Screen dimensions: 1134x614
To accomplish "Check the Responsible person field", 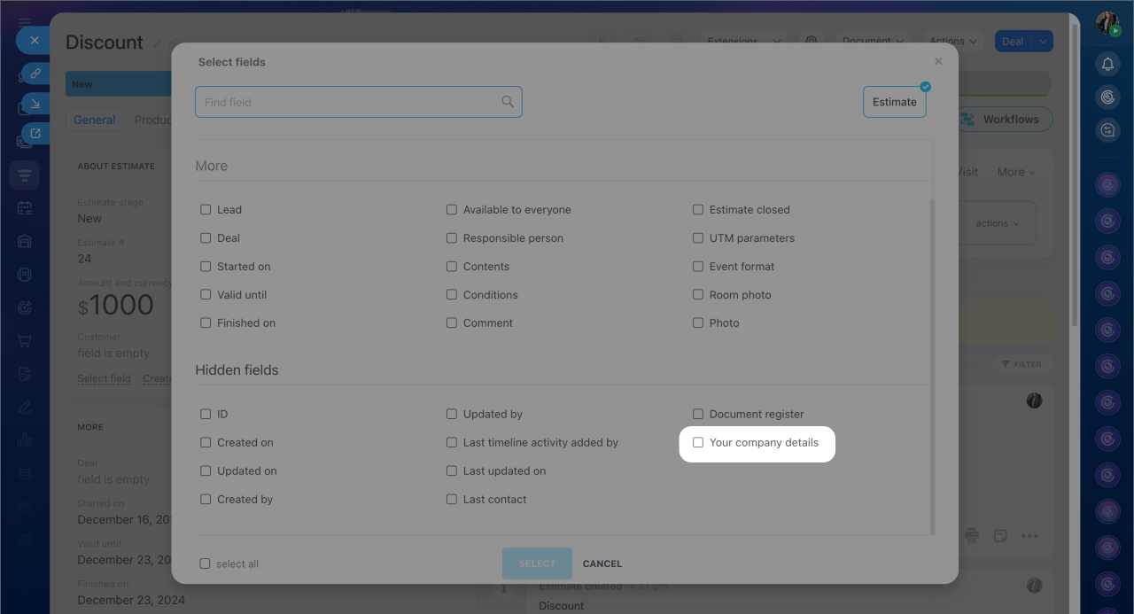I will tap(452, 238).
